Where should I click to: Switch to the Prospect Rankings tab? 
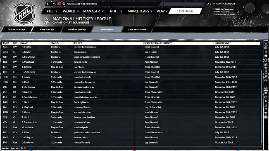(x=17, y=29)
